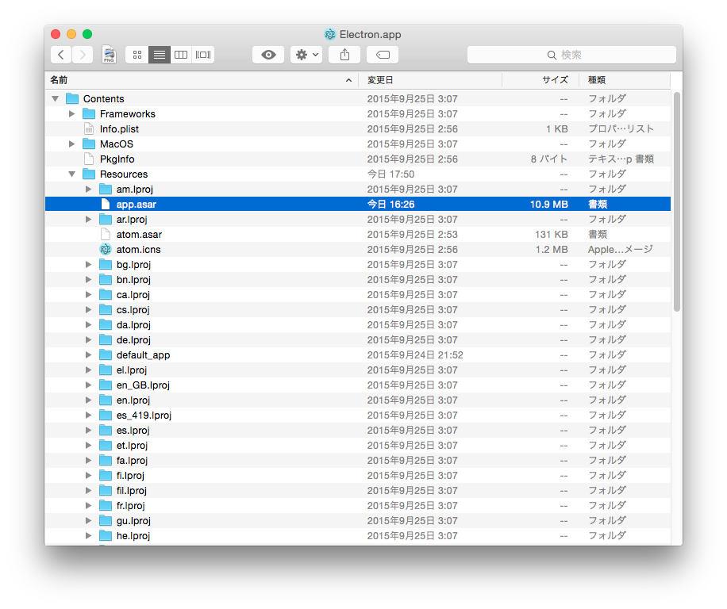Open the gear action menu
The image size is (727, 609).
(x=306, y=55)
